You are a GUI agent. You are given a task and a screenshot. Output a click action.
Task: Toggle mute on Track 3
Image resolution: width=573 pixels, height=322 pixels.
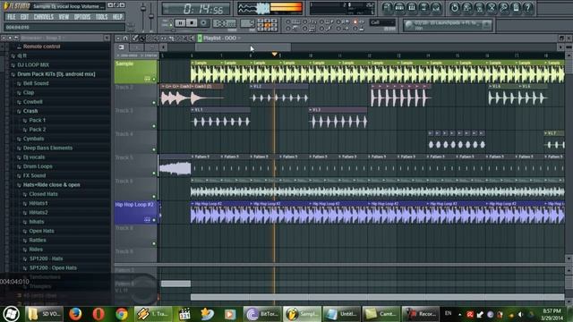154,126
